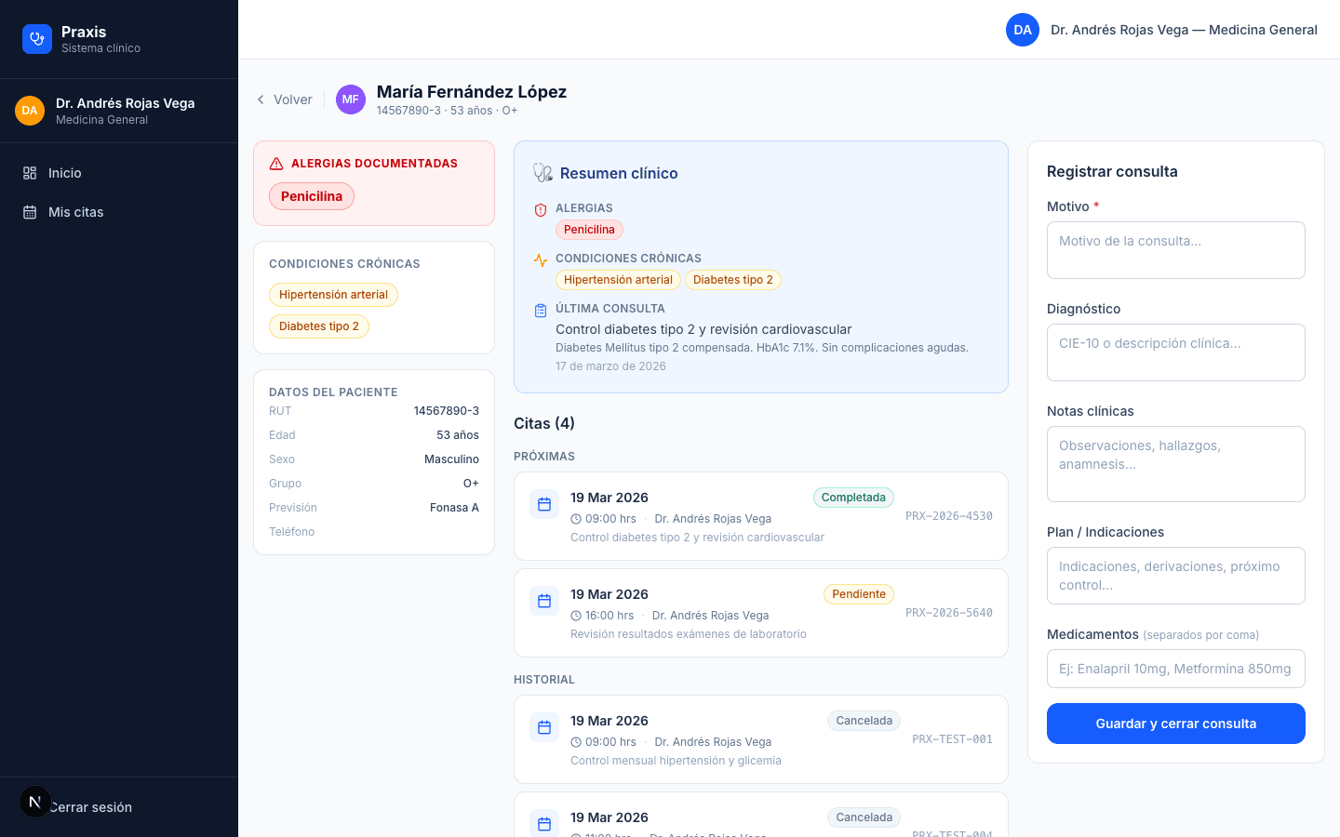The height and width of the screenshot is (837, 1340).
Task: Go back using the Volver chevron
Action: (x=261, y=100)
